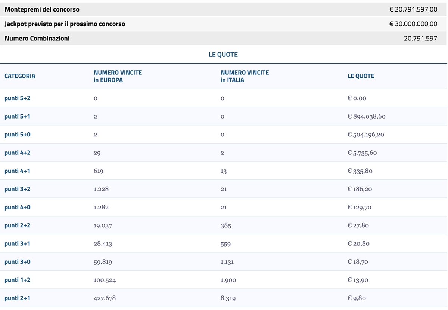
Task: Select the Numero Combinazioni label
Action: coord(37,38)
